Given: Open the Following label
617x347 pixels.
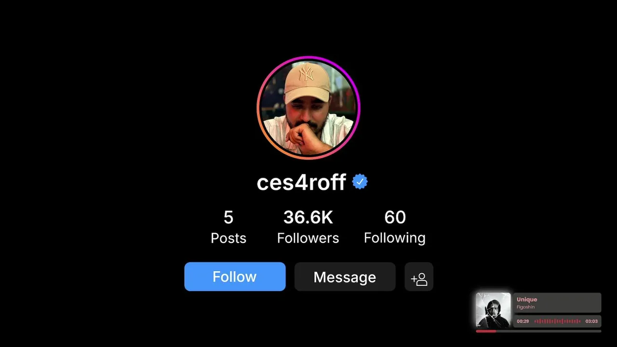Looking at the screenshot, I should 395,238.
